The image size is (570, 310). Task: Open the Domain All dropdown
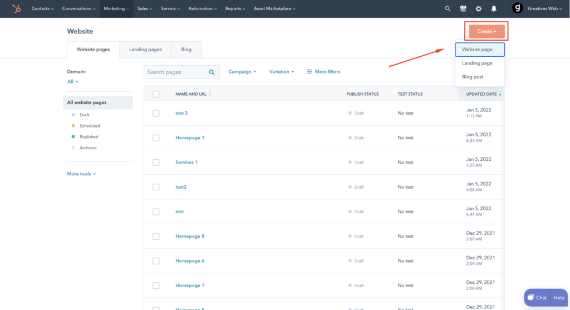click(x=72, y=81)
